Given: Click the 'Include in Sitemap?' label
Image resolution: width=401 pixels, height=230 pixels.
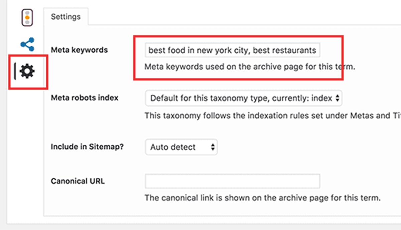Looking at the screenshot, I should point(87,147).
